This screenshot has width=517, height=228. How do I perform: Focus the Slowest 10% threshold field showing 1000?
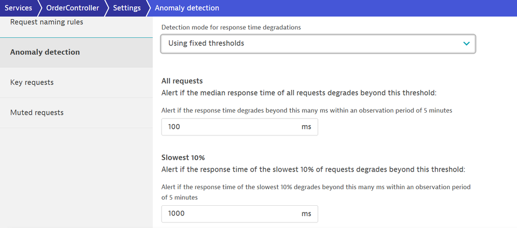click(228, 214)
